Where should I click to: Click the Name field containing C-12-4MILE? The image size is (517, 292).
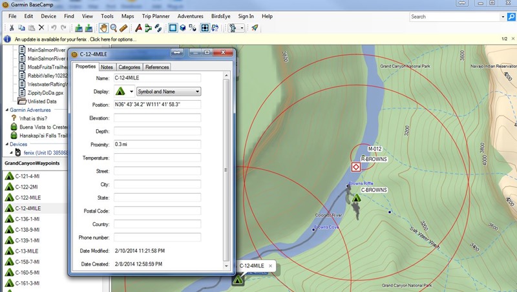(x=157, y=78)
